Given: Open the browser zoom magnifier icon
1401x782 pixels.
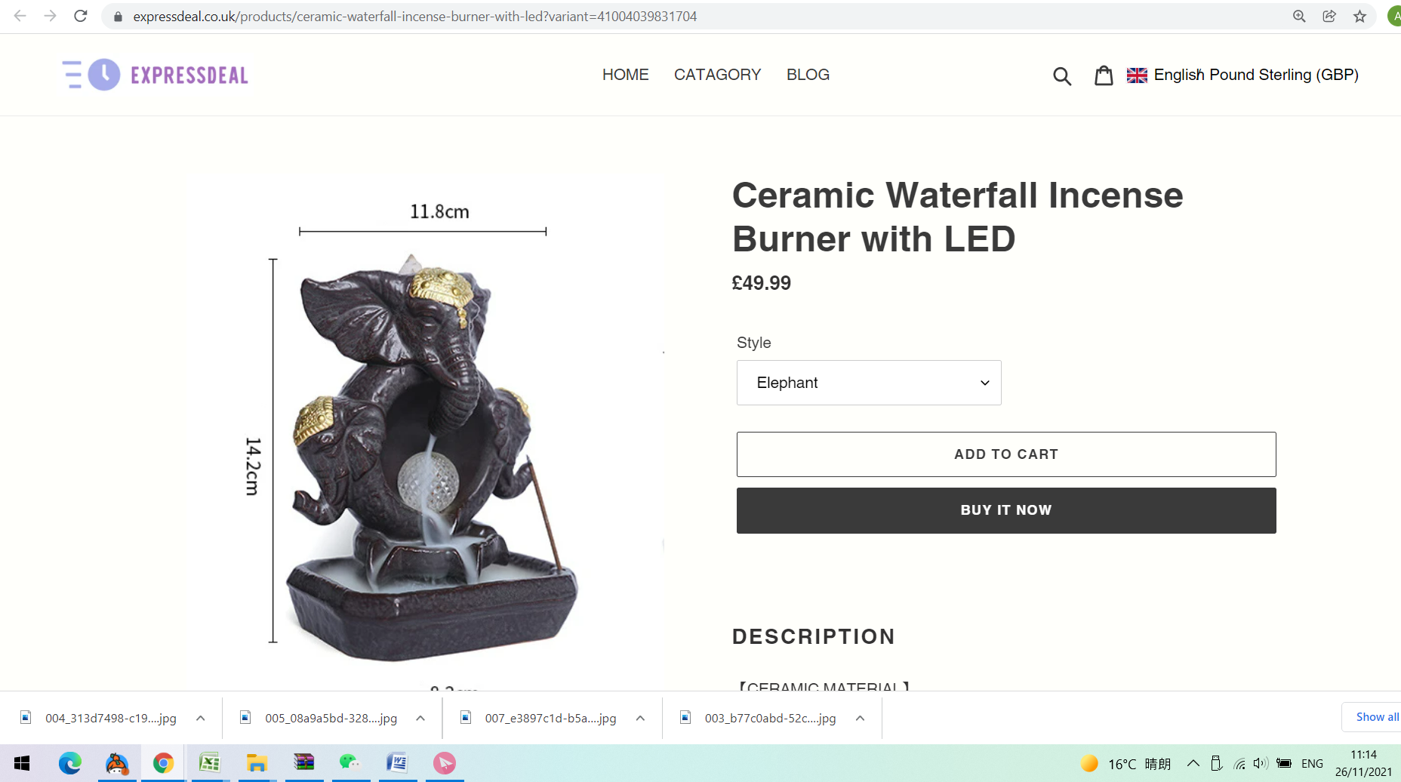Looking at the screenshot, I should click(1299, 16).
